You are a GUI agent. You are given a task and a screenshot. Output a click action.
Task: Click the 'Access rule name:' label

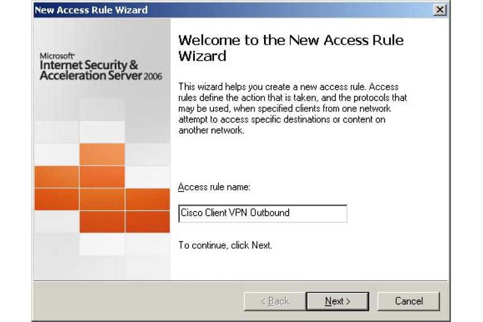point(214,187)
